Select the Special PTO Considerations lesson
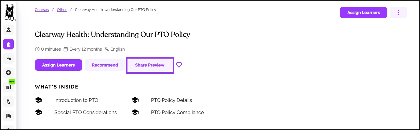The width and height of the screenshot is (420, 130). coord(85,112)
